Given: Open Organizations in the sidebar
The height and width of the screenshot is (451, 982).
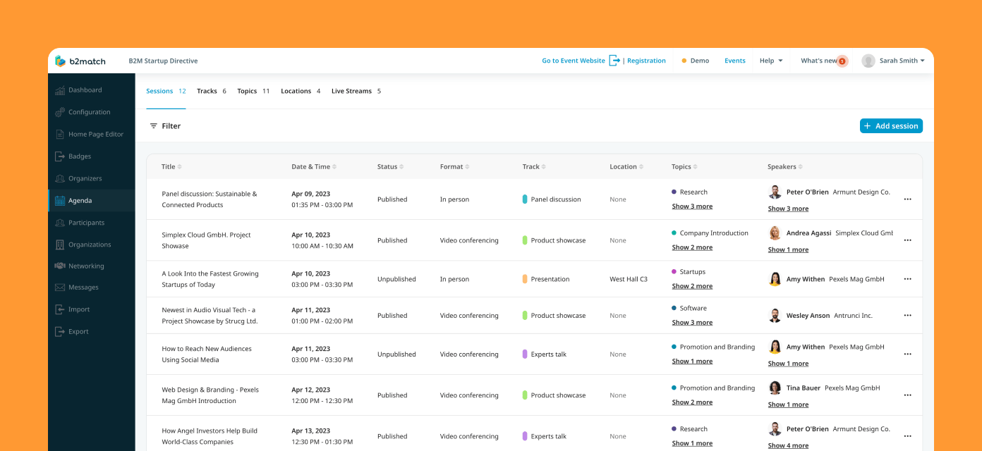Looking at the screenshot, I should [91, 245].
